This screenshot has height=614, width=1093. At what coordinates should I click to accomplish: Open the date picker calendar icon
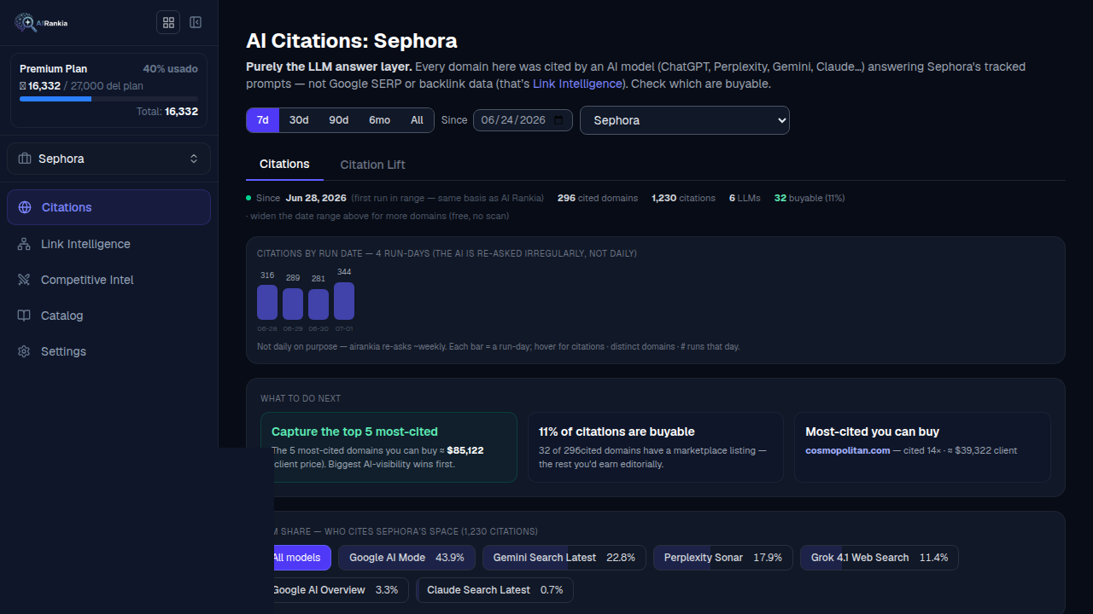click(558, 120)
